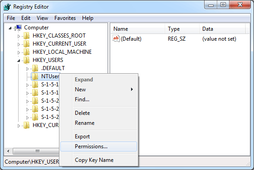
Task: Sort by the Type column header
Action: 182,29
